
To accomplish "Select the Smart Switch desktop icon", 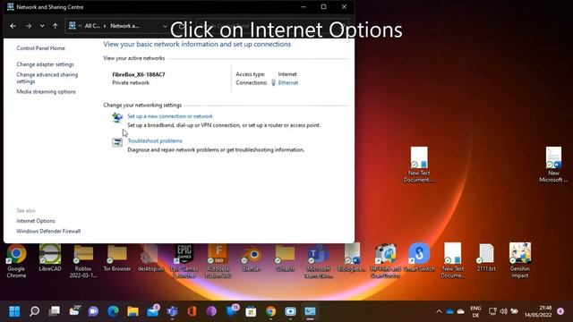I will 419,258.
